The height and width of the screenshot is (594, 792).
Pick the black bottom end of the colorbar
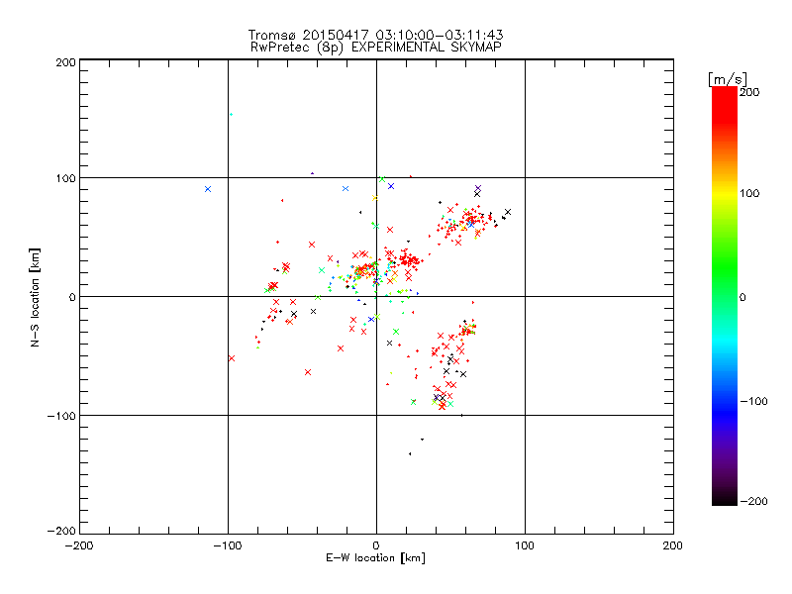[725, 498]
